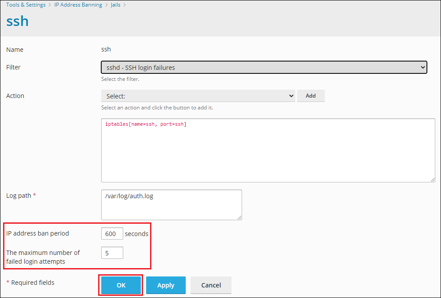441x298 pixels.
Task: Click the Log path box resize handle
Action: pyautogui.click(x=239, y=217)
